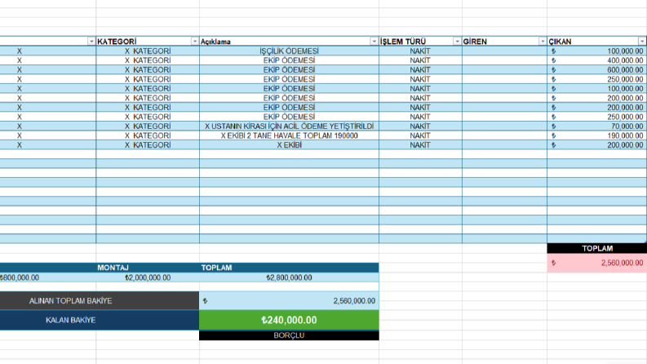Open the ÇIKAN column filter dropdown

point(641,42)
